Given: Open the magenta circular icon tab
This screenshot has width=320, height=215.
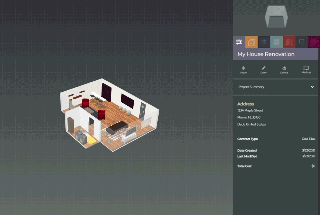Looking at the screenshot, I should click(314, 42).
